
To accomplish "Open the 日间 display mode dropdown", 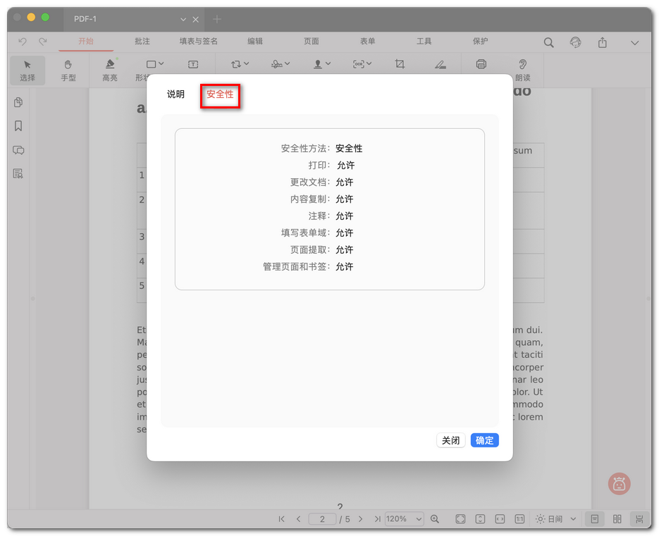I will coord(556,518).
